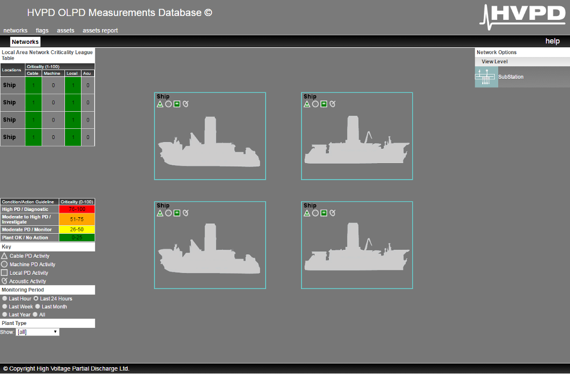Click the red 76-100 criticality swatch
Screen dimensions: 570x374
point(77,209)
